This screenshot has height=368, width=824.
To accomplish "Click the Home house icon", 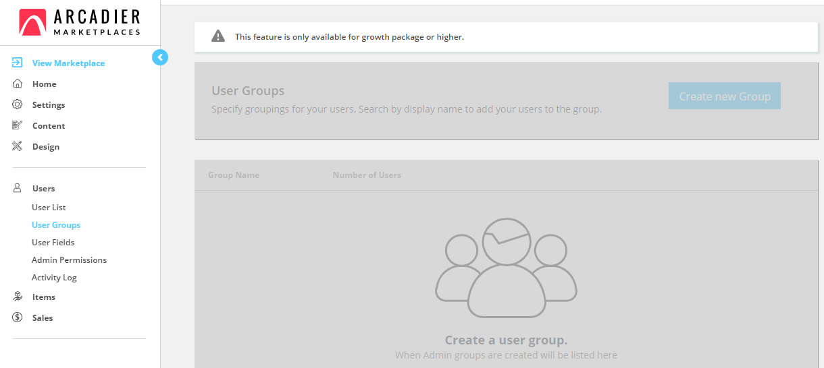I will [x=18, y=84].
